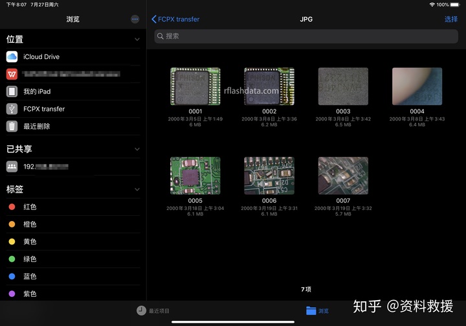Click the file name 0005
This screenshot has width=466, height=326.
coord(195,201)
